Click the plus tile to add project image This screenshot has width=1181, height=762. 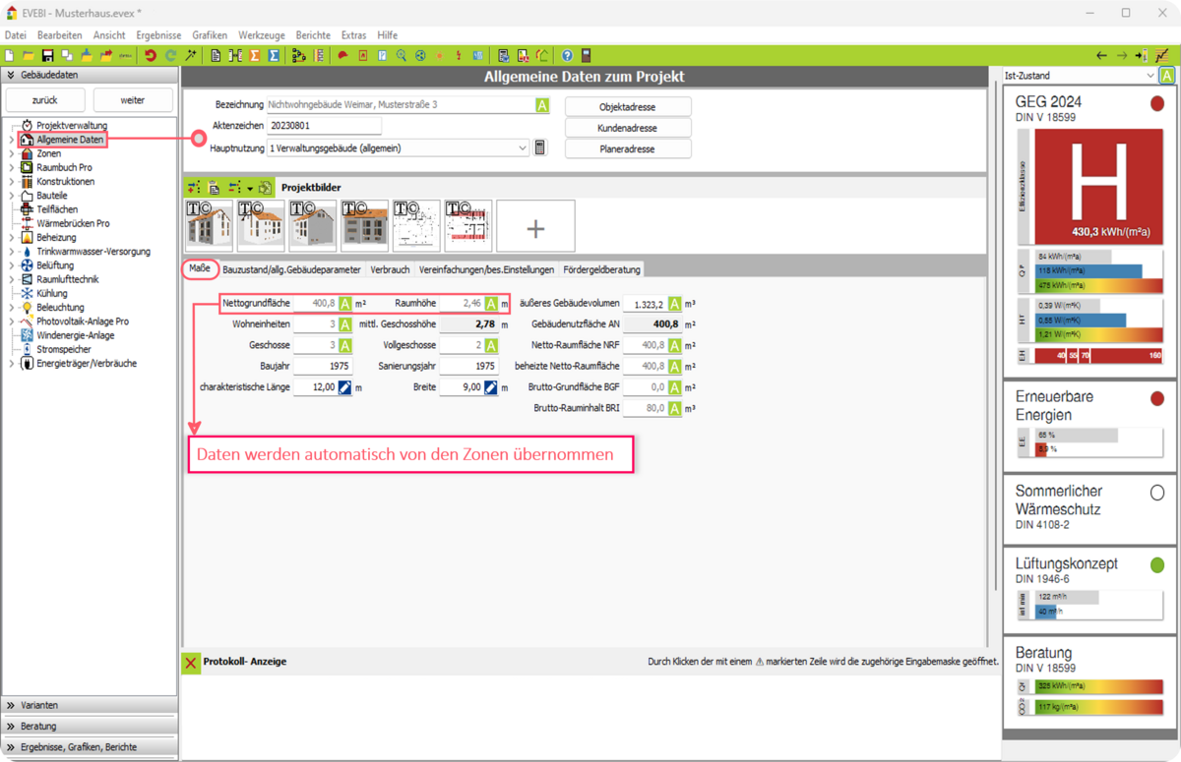pos(535,227)
